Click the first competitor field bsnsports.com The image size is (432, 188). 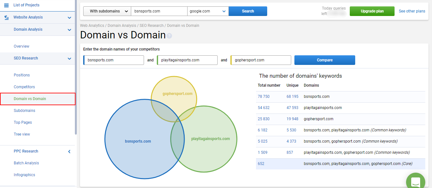coord(114,60)
